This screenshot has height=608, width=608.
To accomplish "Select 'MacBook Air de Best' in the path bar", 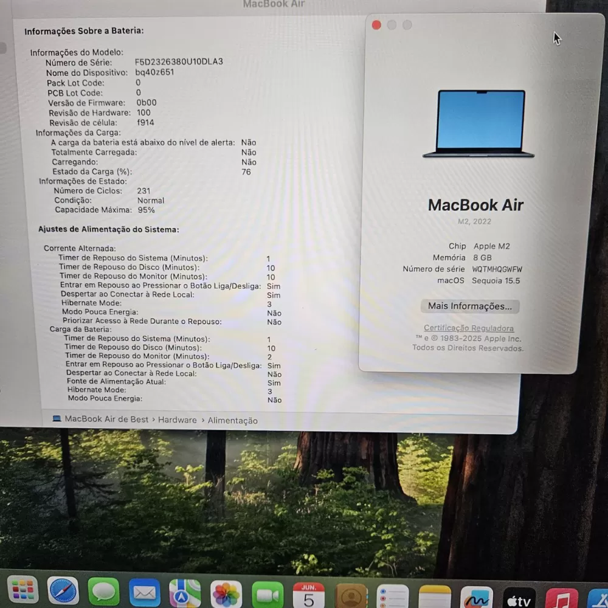I will pos(106,419).
